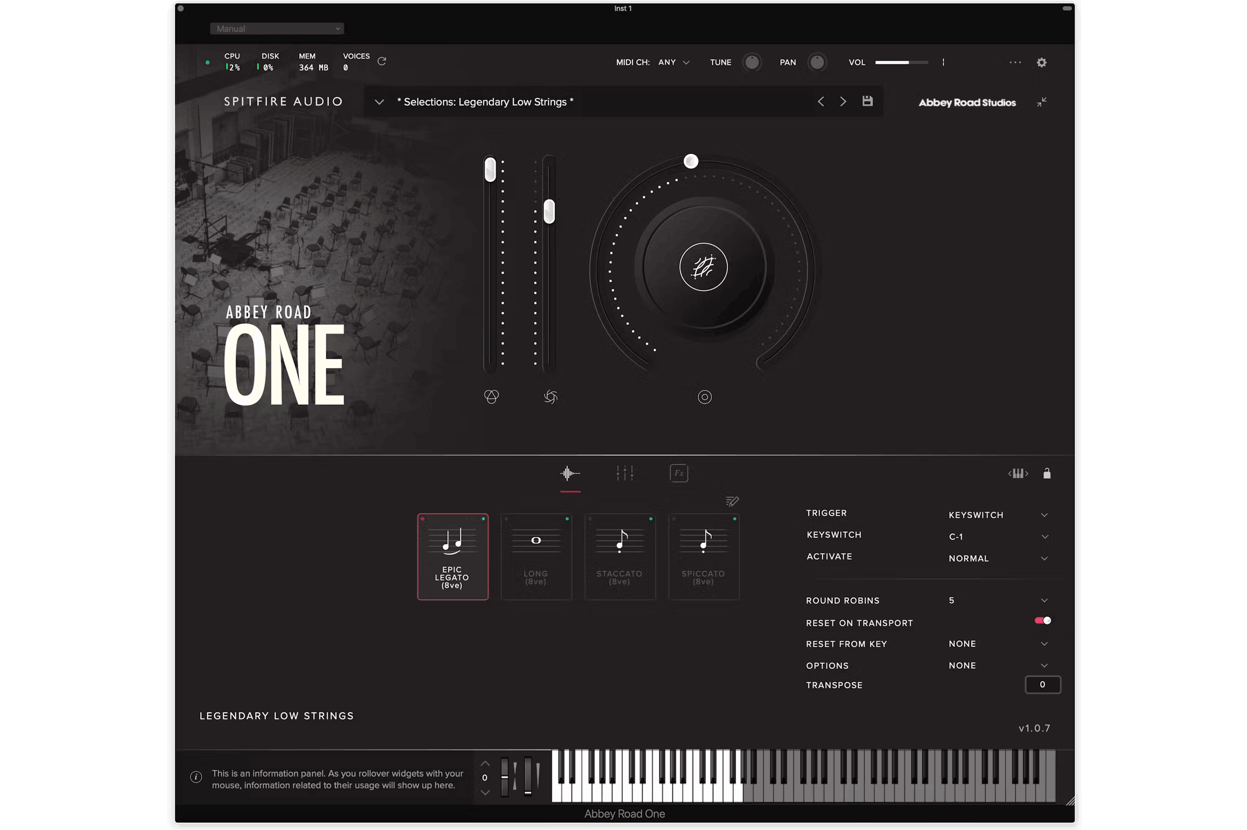Click the Legendary Low Strings label

276,716
